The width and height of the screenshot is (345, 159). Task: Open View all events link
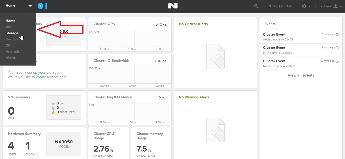pyautogui.click(x=301, y=75)
